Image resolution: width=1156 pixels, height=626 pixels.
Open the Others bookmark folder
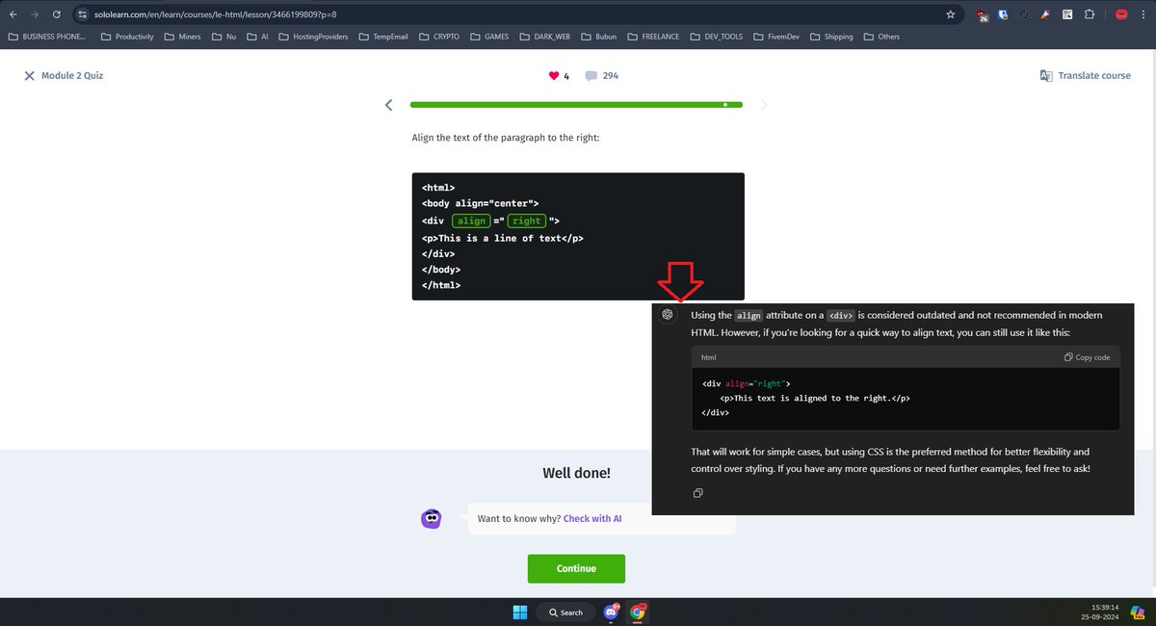pyautogui.click(x=881, y=37)
